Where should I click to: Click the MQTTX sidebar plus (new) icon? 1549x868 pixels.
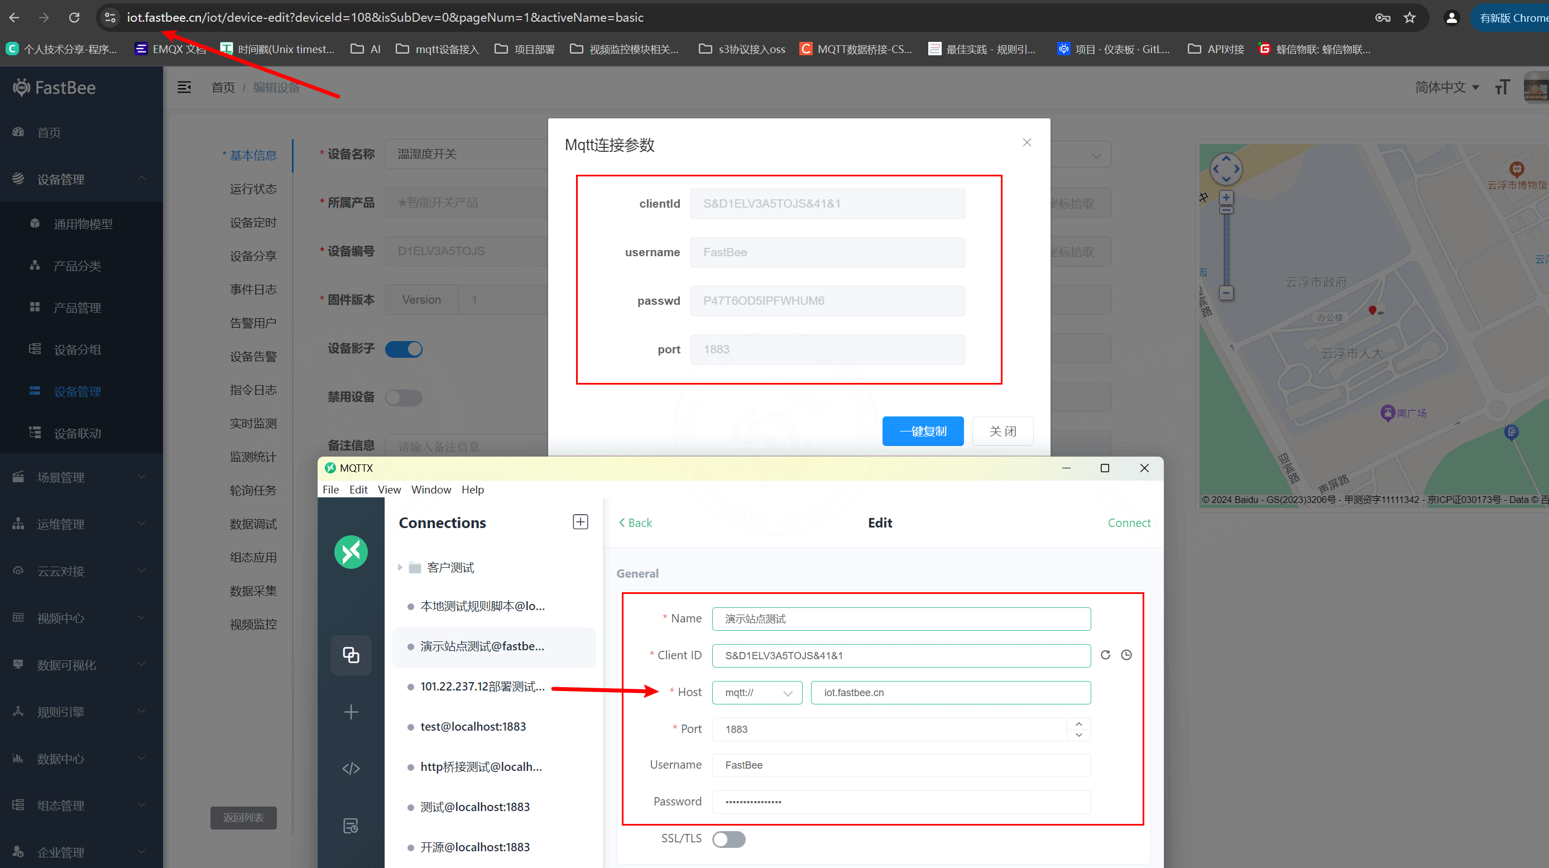351,712
